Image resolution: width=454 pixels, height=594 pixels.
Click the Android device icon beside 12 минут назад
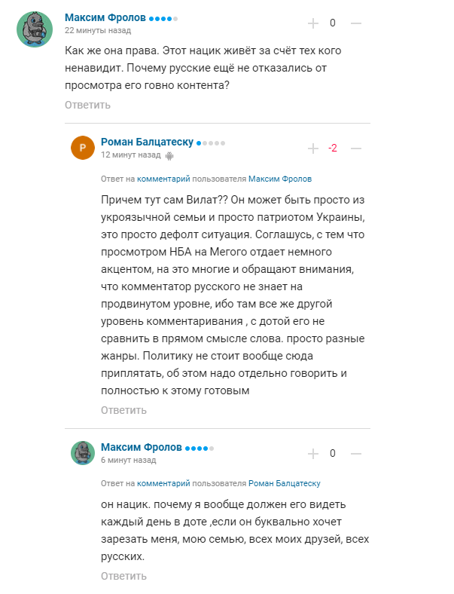(x=169, y=155)
